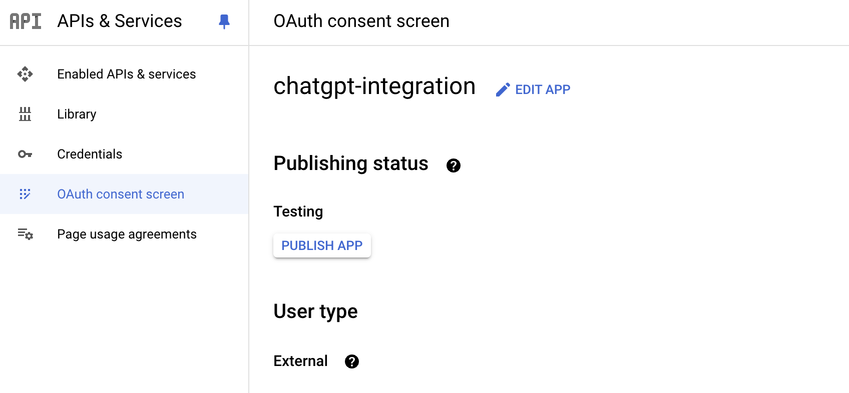Click the API logo icon

coord(26,21)
